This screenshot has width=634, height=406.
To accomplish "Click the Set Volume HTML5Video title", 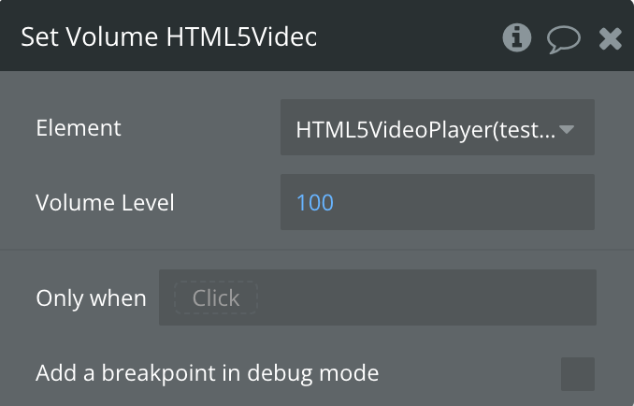I will (x=169, y=36).
